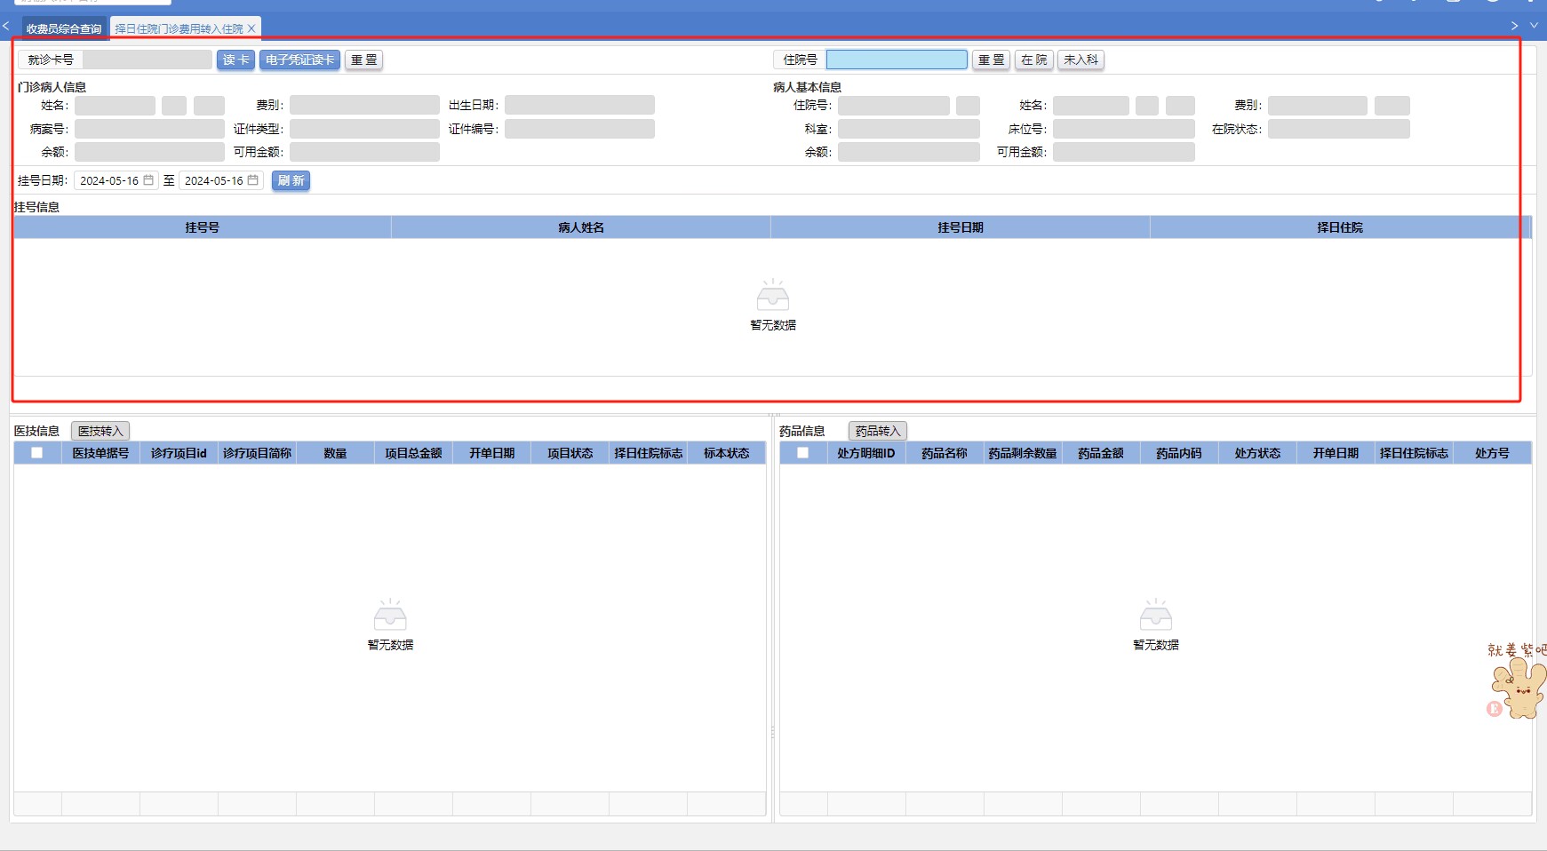The image size is (1547, 851).
Task: Refresh registrations with 刷新 button
Action: (291, 180)
